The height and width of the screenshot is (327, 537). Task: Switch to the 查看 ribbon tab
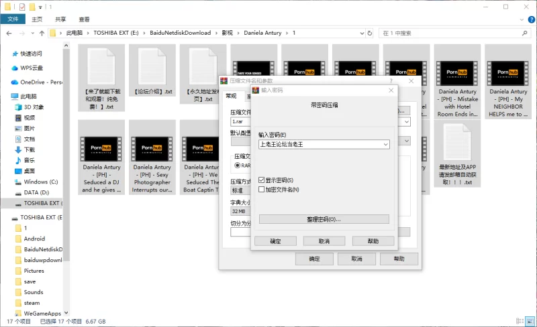84,19
